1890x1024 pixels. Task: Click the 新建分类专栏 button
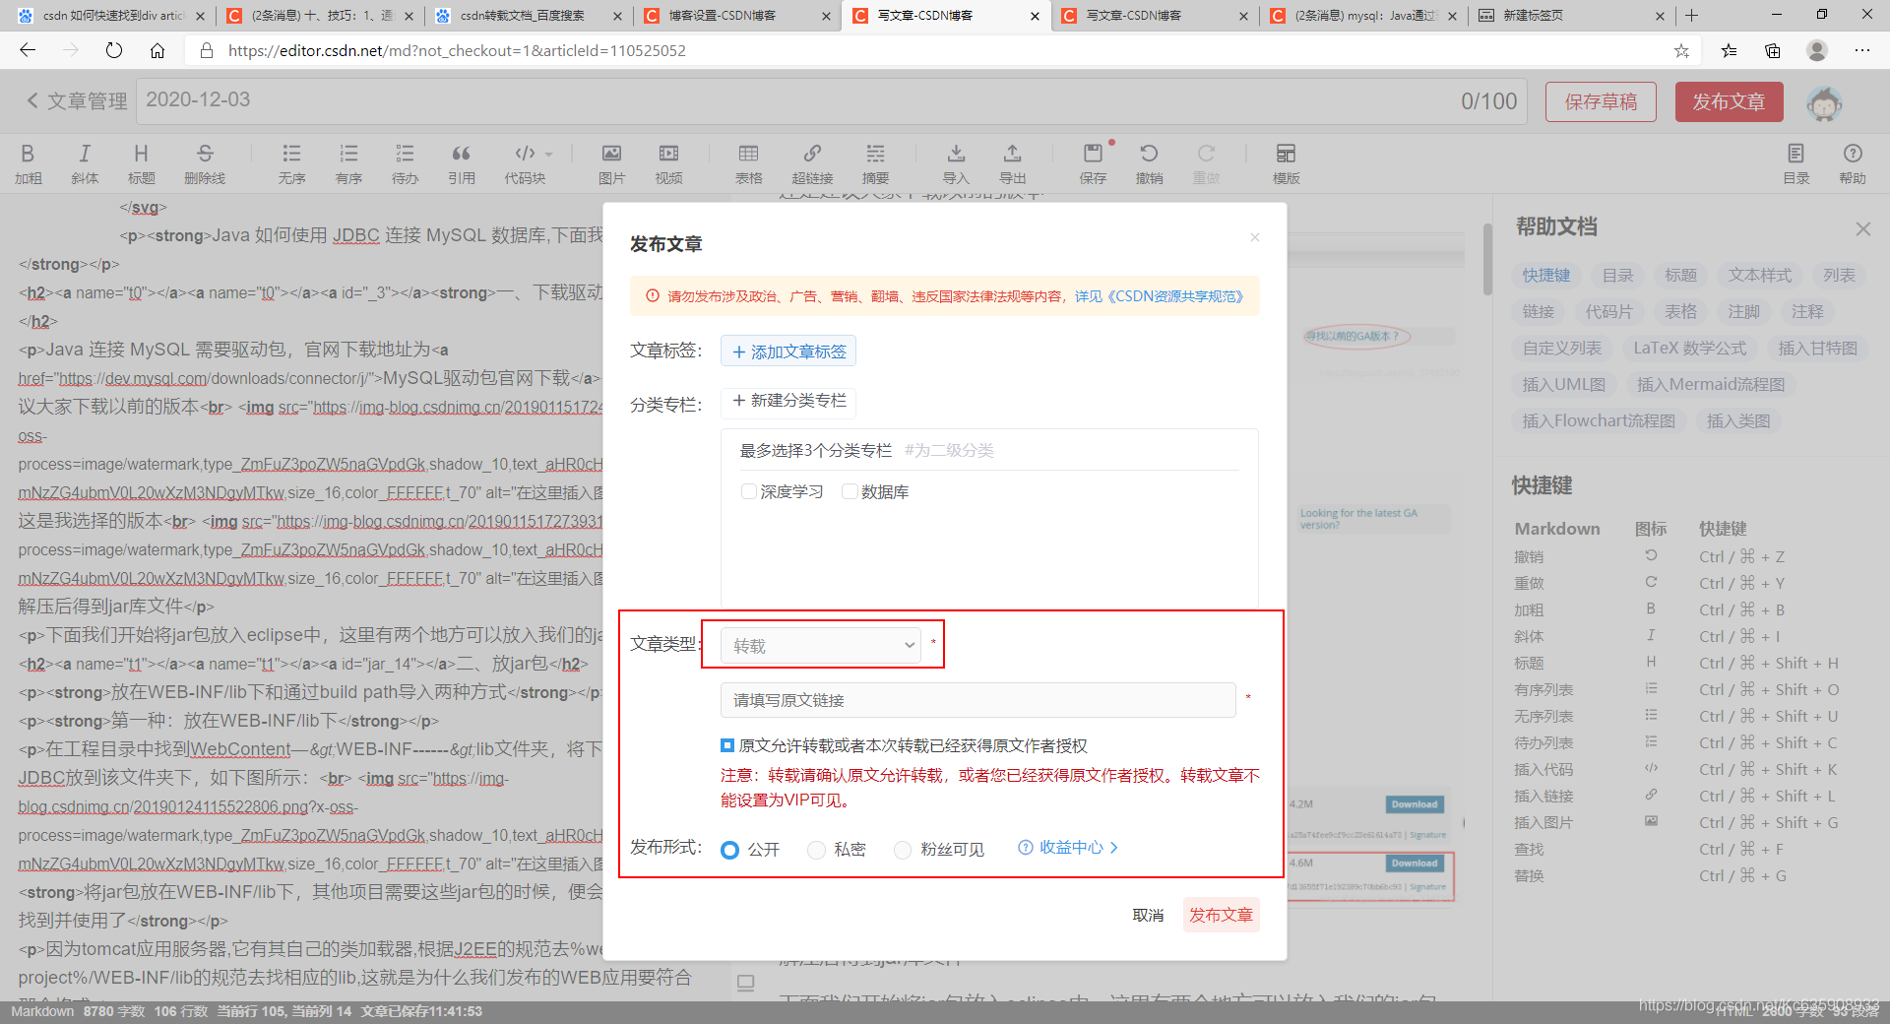coord(788,401)
